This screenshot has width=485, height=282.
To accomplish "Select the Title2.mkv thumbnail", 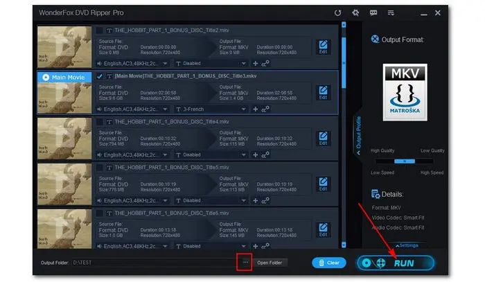I will [x=64, y=47].
